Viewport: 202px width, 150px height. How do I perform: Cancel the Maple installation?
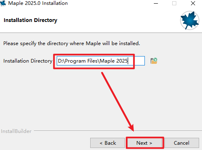coord(182,143)
